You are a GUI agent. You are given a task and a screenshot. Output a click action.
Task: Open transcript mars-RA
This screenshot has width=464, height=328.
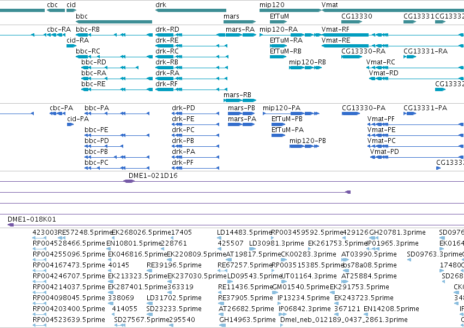pos(240,29)
